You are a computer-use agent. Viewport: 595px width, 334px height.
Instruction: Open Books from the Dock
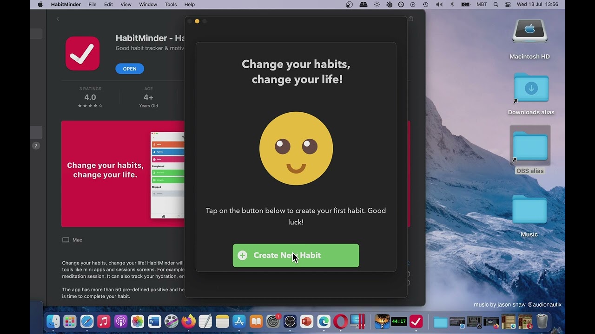coord(256,321)
